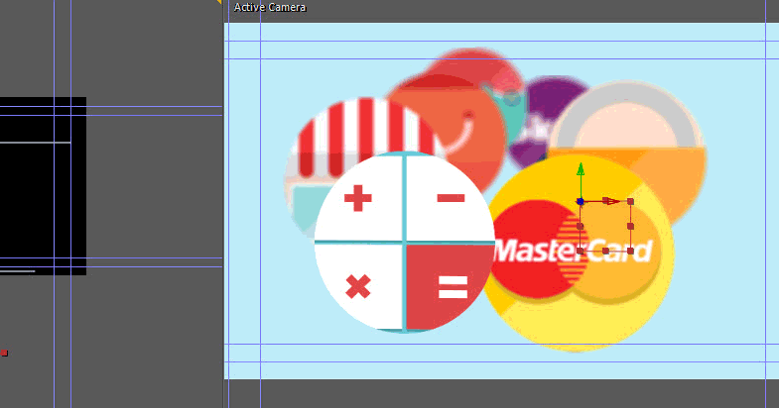
Task: Click the left-middle handle of selection box
Action: [581, 227]
